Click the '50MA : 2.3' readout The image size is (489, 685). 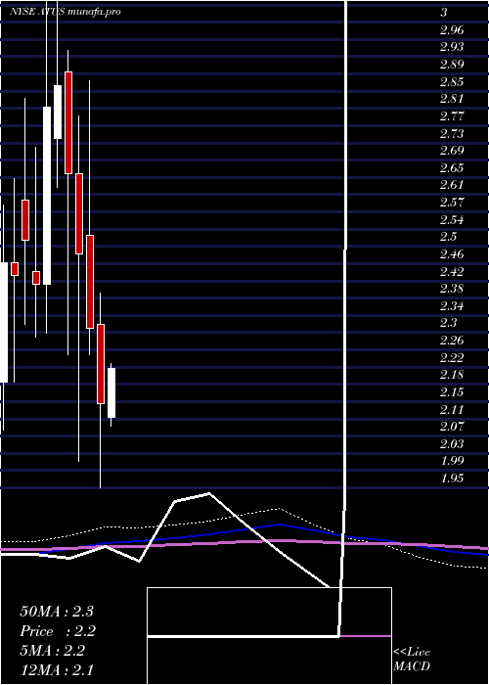[57, 612]
